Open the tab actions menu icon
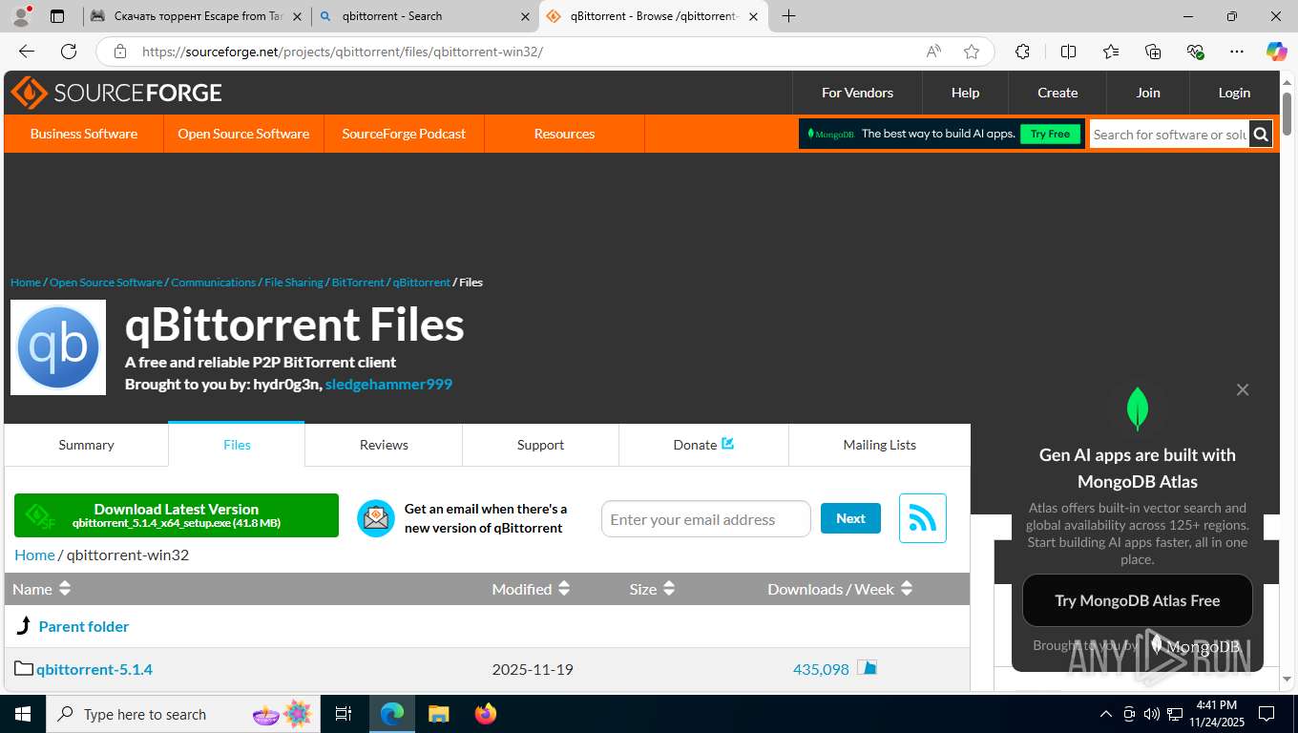 pos(57,16)
